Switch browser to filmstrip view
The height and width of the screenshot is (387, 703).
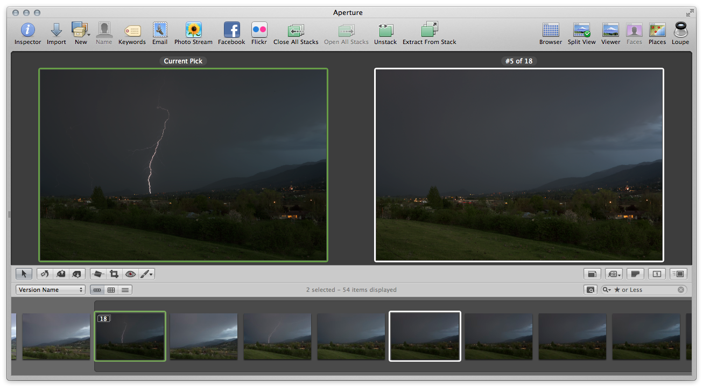tap(97, 290)
